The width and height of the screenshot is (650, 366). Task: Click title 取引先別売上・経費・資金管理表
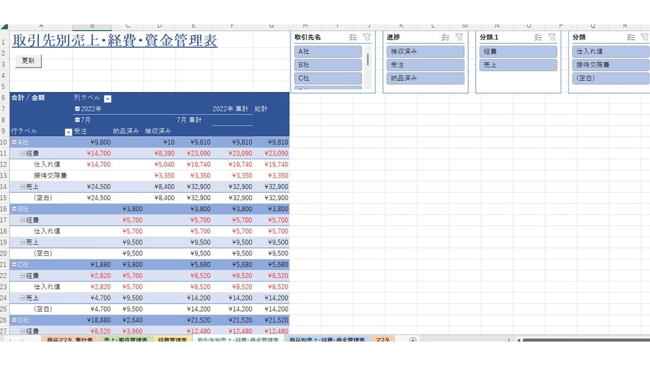(115, 41)
